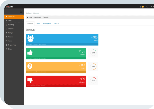Click the thumbs-up Zusagen icon
The height and width of the screenshot is (109, 154).
(30, 52)
